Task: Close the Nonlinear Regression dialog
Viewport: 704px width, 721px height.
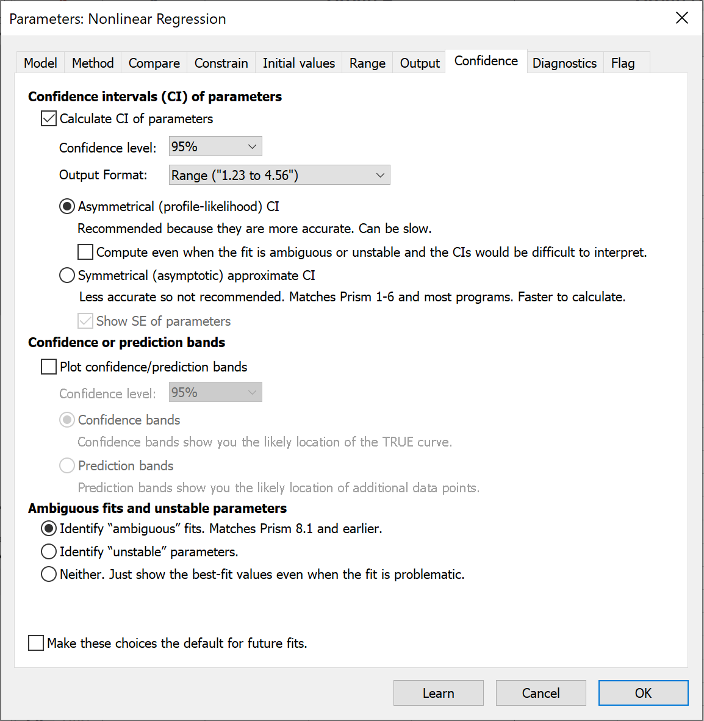Action: [x=682, y=18]
